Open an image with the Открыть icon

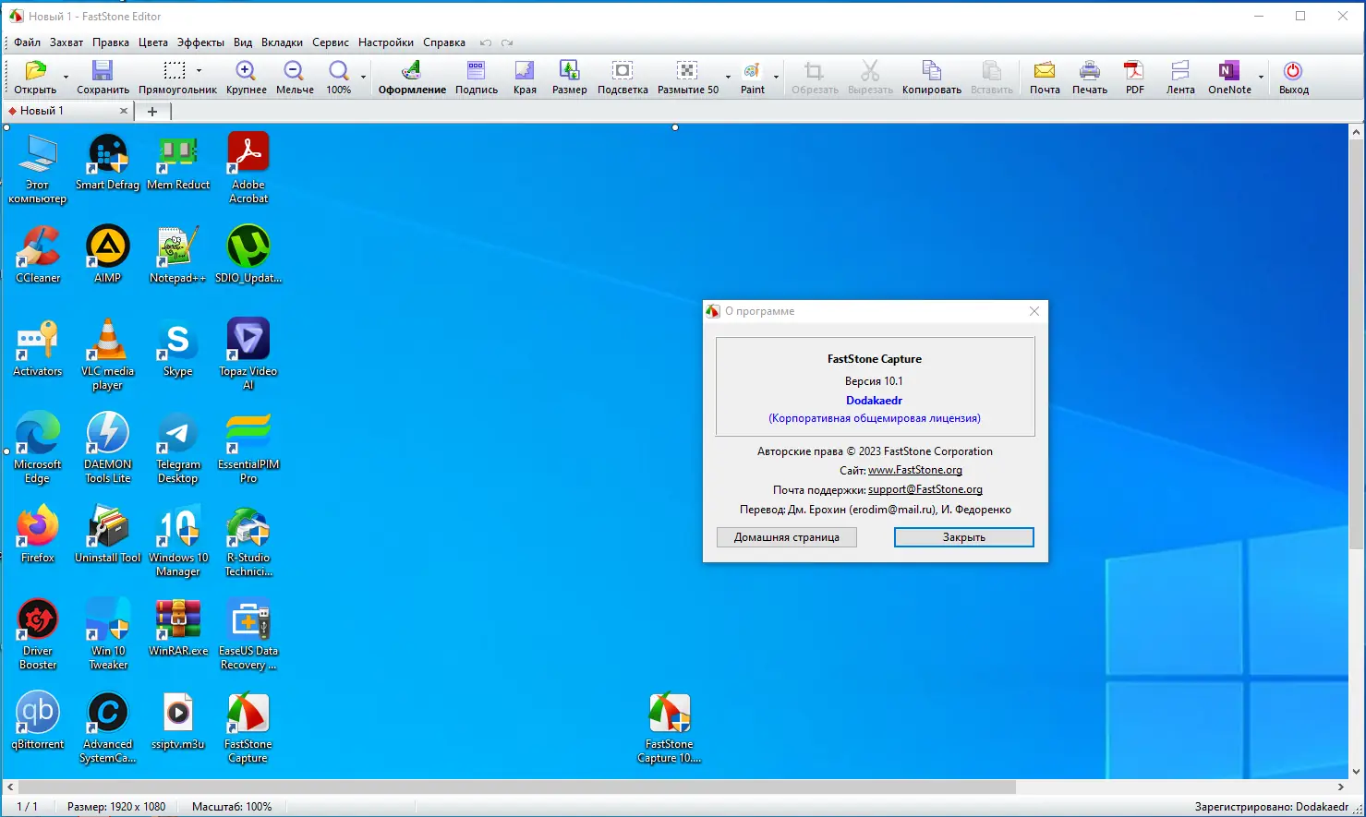click(35, 74)
